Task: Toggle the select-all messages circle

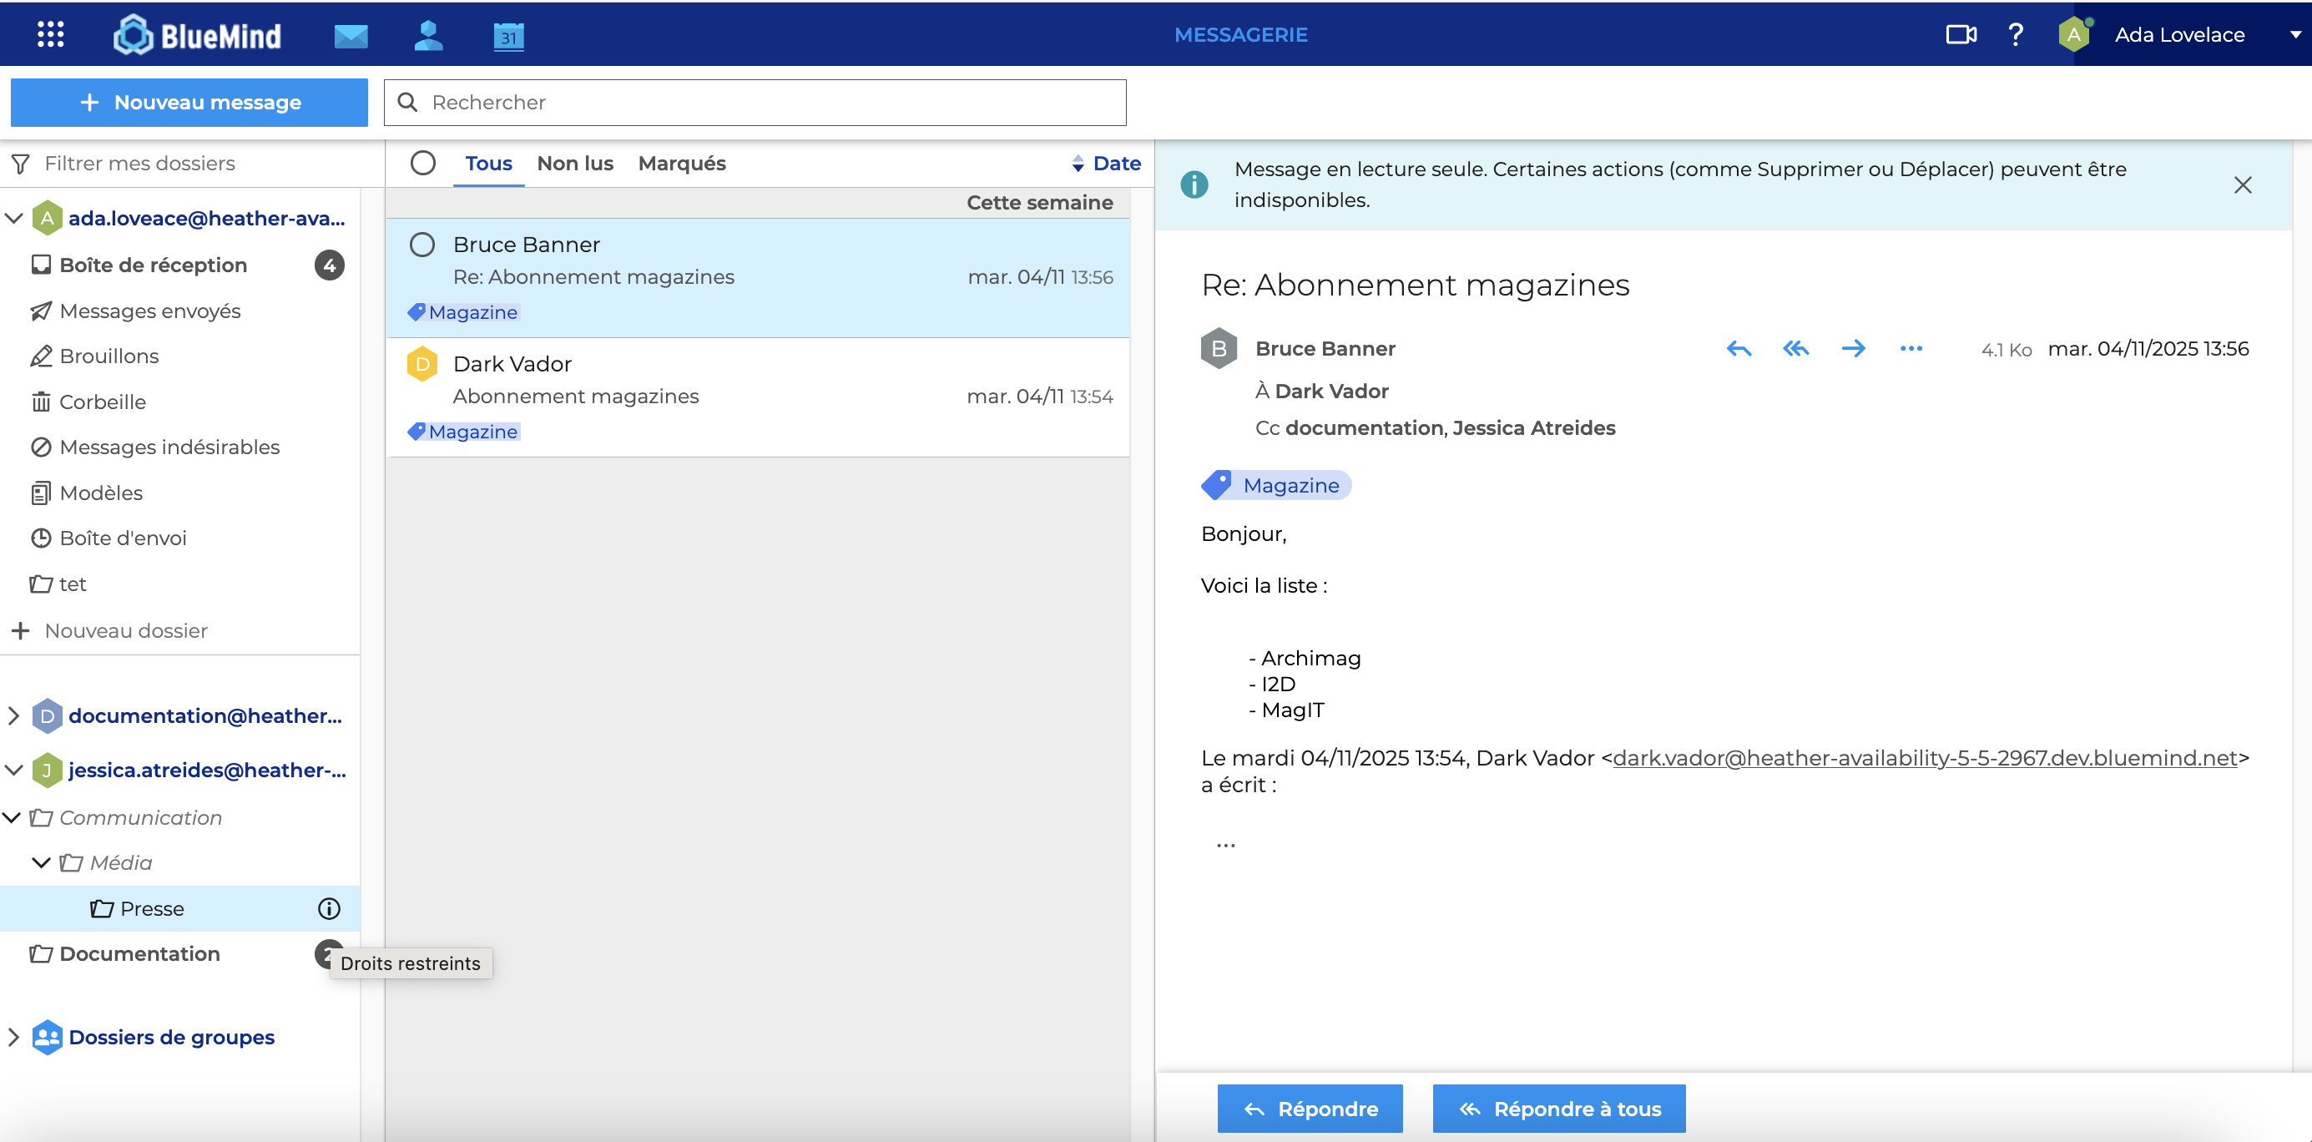Action: click(x=422, y=163)
